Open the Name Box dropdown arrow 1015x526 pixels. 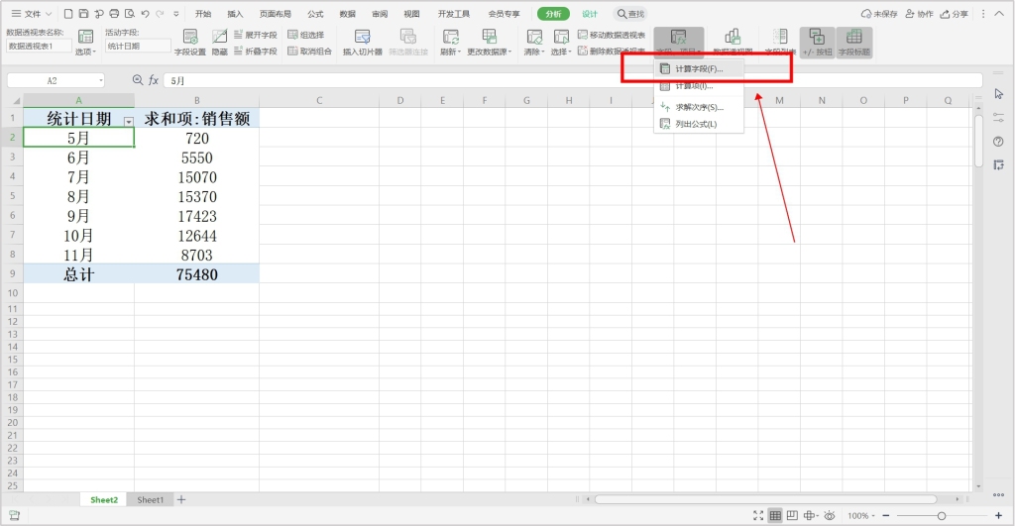(x=100, y=81)
